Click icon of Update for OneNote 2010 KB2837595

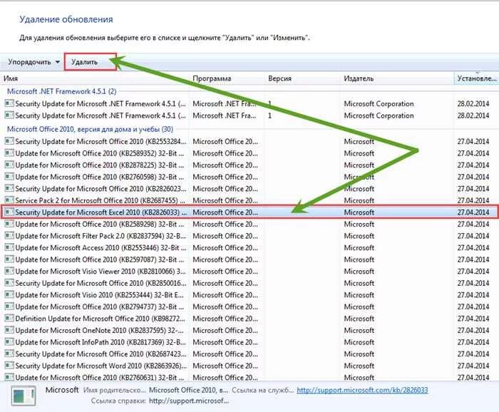tap(9, 330)
